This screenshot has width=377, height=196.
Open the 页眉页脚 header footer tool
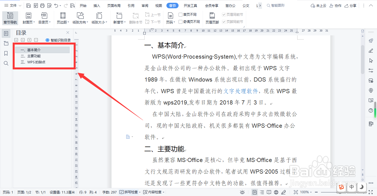point(212,18)
